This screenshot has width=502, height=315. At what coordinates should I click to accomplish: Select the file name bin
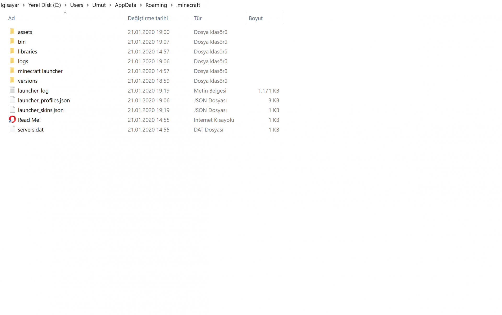pos(22,42)
